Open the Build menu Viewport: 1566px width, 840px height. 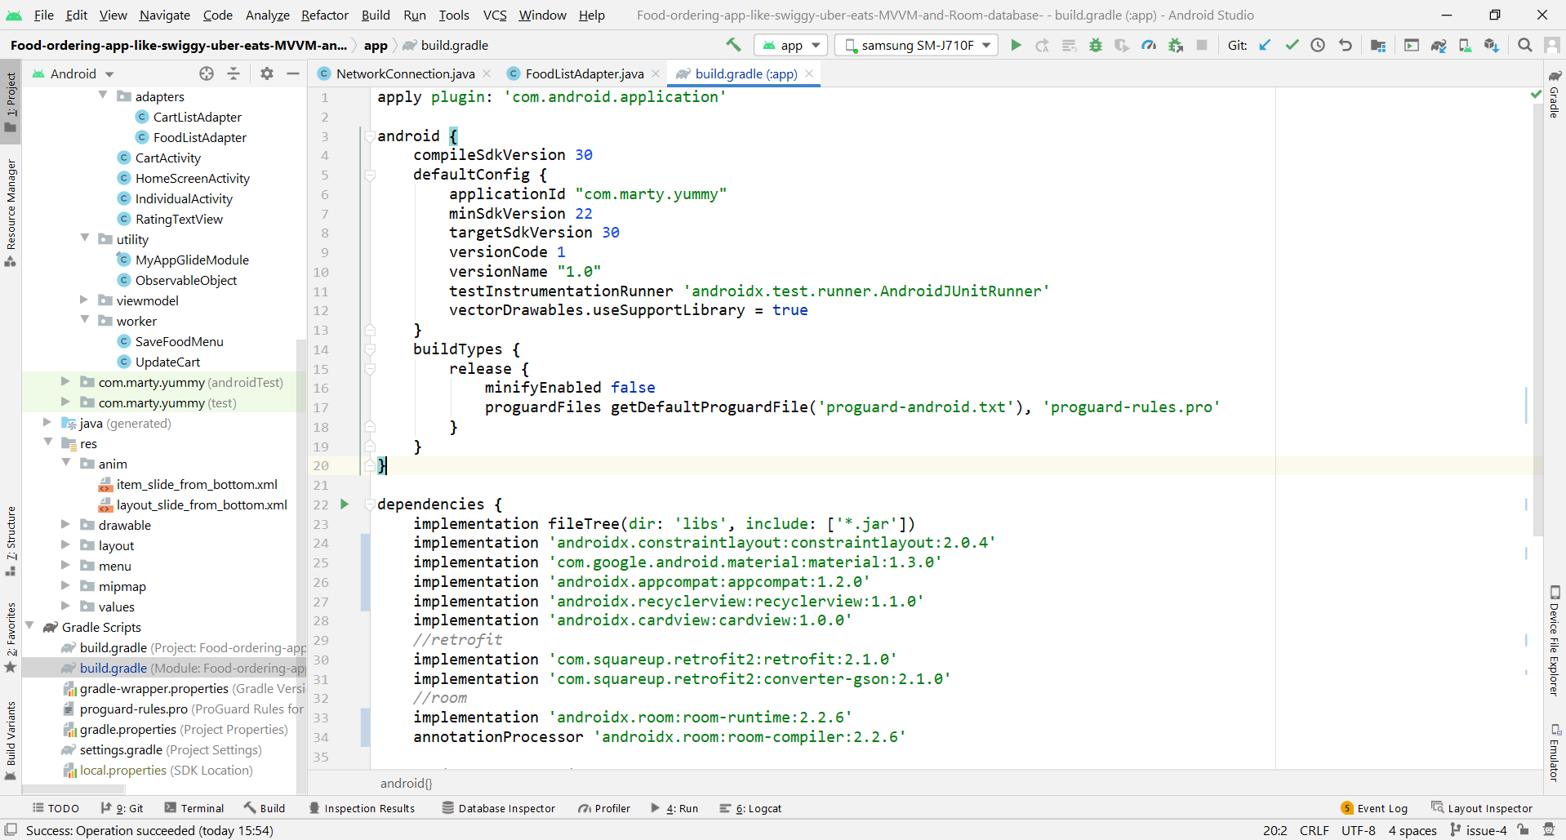click(376, 15)
